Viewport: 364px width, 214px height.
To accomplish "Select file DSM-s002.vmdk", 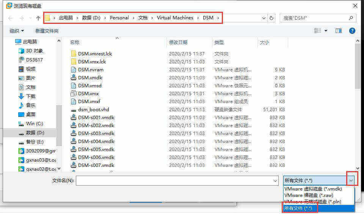I will [96, 126].
